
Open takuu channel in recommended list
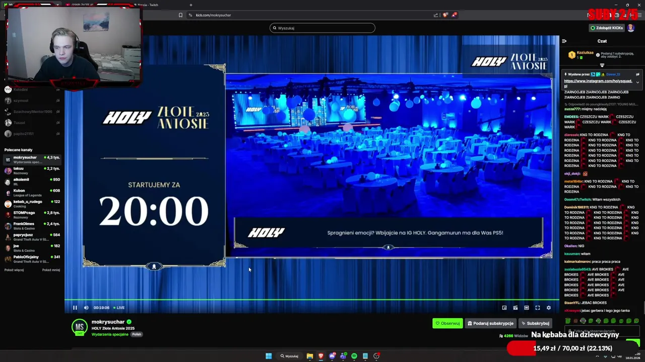(x=31, y=170)
